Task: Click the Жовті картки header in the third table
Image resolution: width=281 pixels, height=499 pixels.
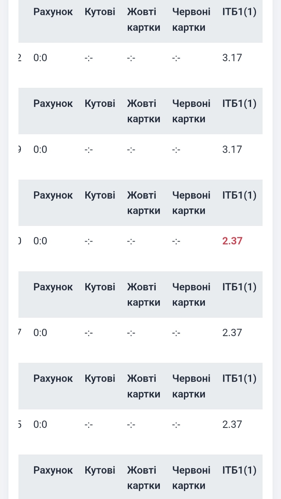Action: (x=144, y=203)
